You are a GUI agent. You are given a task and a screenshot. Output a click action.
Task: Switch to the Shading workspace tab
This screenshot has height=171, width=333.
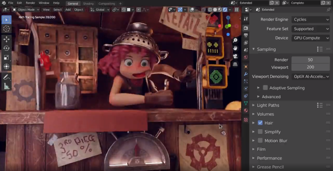coord(88,4)
